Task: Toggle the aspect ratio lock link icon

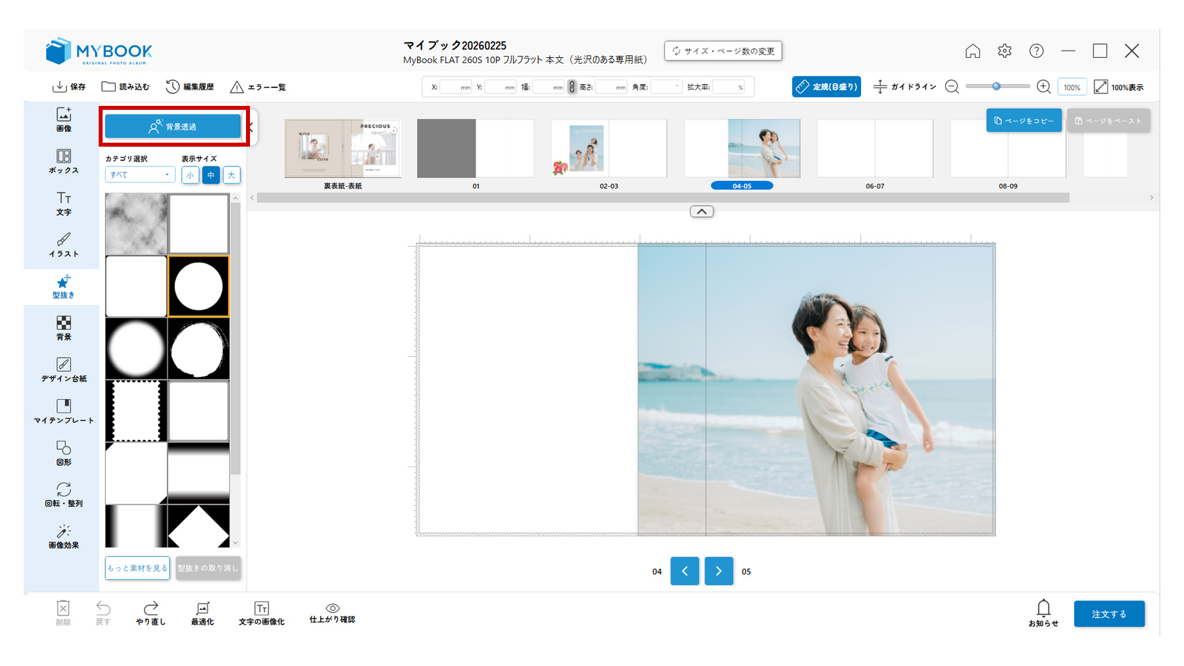Action: point(572,87)
